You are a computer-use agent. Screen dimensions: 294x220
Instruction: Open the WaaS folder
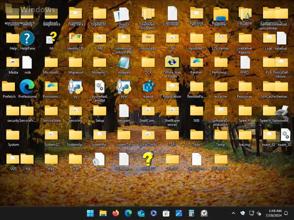coord(51,159)
